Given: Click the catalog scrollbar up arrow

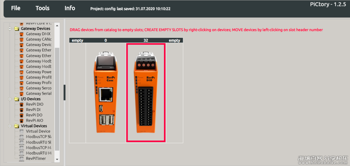Looking at the screenshot, I should click(x=57, y=25).
